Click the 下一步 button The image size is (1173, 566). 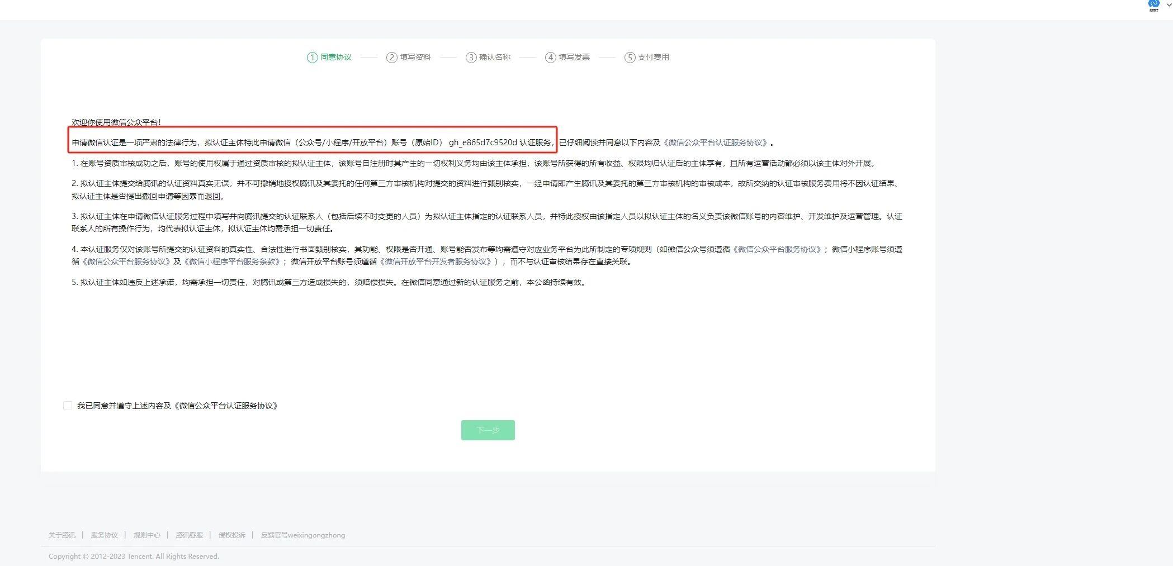(x=488, y=430)
